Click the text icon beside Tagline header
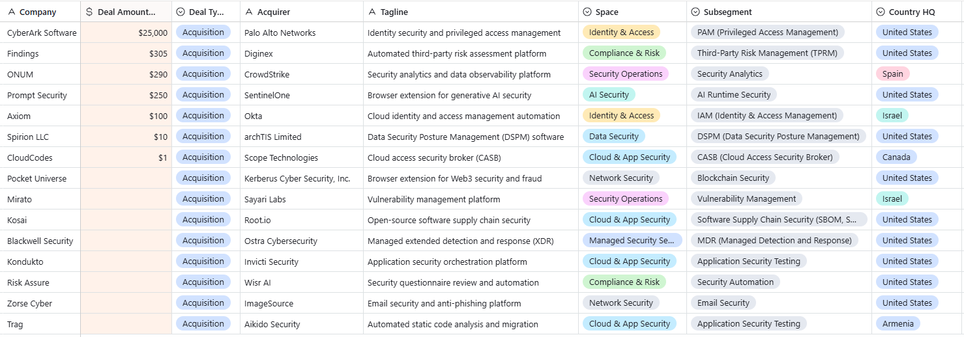 coord(372,12)
